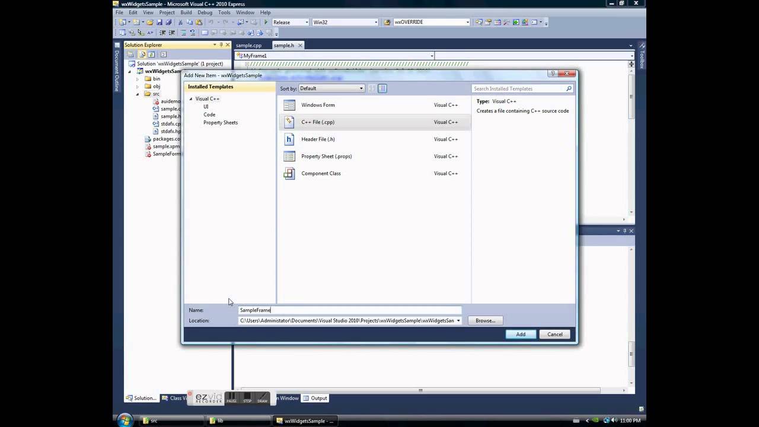Open the Location path dropdown arrow
This screenshot has width=759, height=427.
(x=458, y=321)
